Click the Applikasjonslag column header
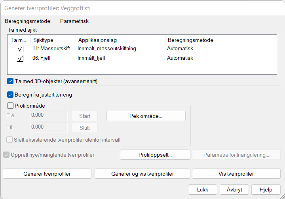The image size is (285, 199). (x=120, y=40)
